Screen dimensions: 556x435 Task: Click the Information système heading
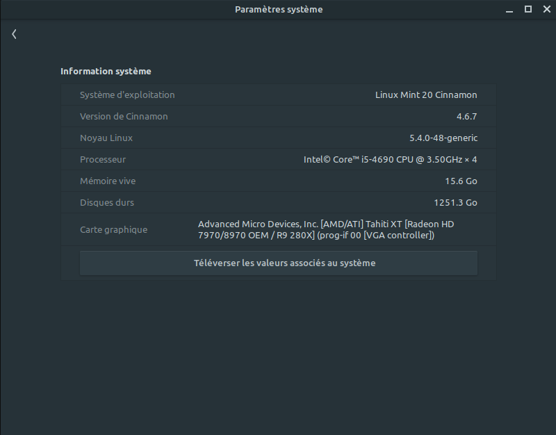point(106,72)
